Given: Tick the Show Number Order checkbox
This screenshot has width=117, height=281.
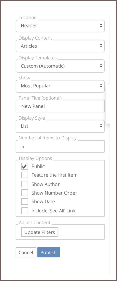Looking at the screenshot, I should (25, 193).
